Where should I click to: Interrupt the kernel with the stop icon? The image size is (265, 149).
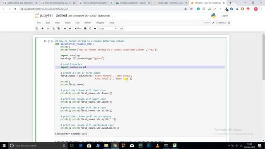coord(85,29)
